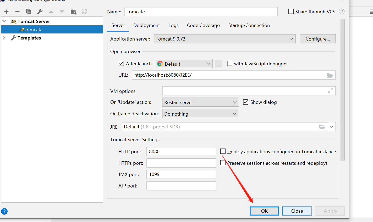Screen dimensions: 373x222
Task: Sort configurations alphabetically
Action: pyautogui.click(x=84, y=12)
